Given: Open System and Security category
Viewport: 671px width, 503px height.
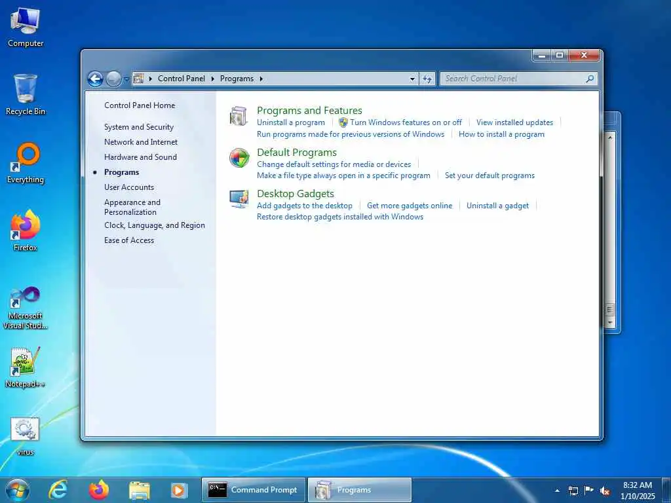Looking at the screenshot, I should [x=139, y=127].
